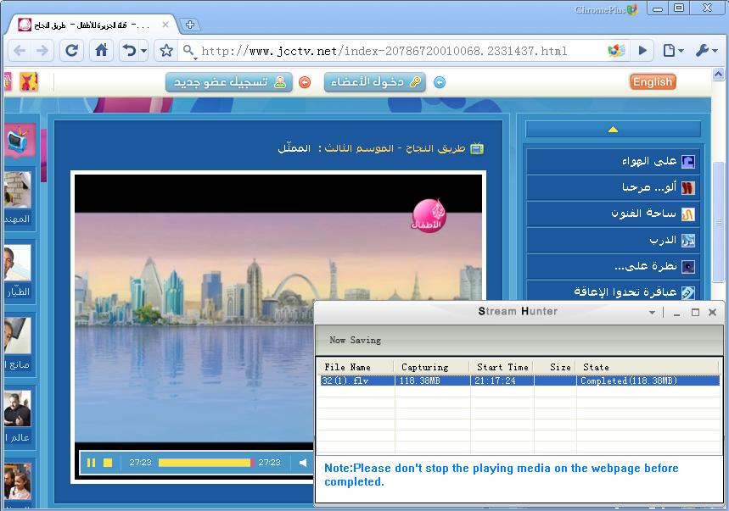Open the wrench settings menu in ChromePlus
Image resolution: width=729 pixels, height=511 pixels.
[x=704, y=51]
